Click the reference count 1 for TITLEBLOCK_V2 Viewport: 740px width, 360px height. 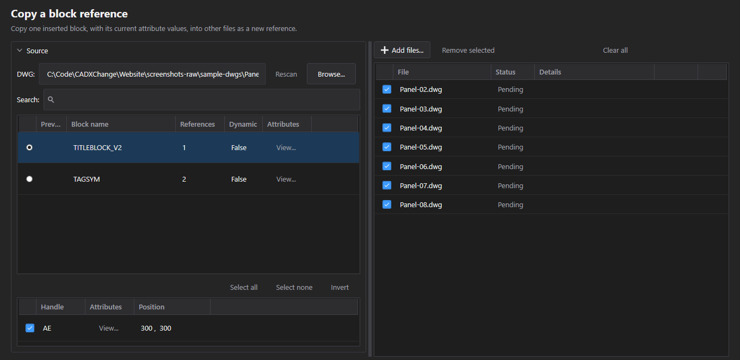pyautogui.click(x=184, y=147)
